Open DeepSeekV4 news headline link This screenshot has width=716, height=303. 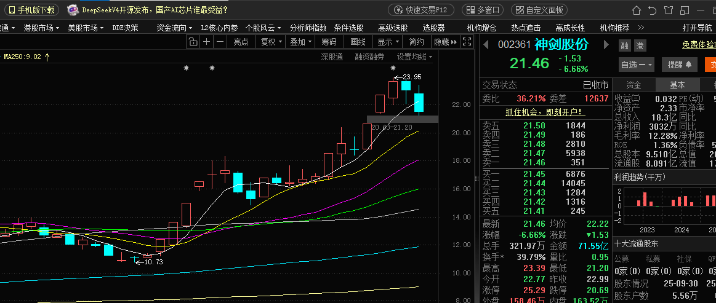(x=155, y=10)
